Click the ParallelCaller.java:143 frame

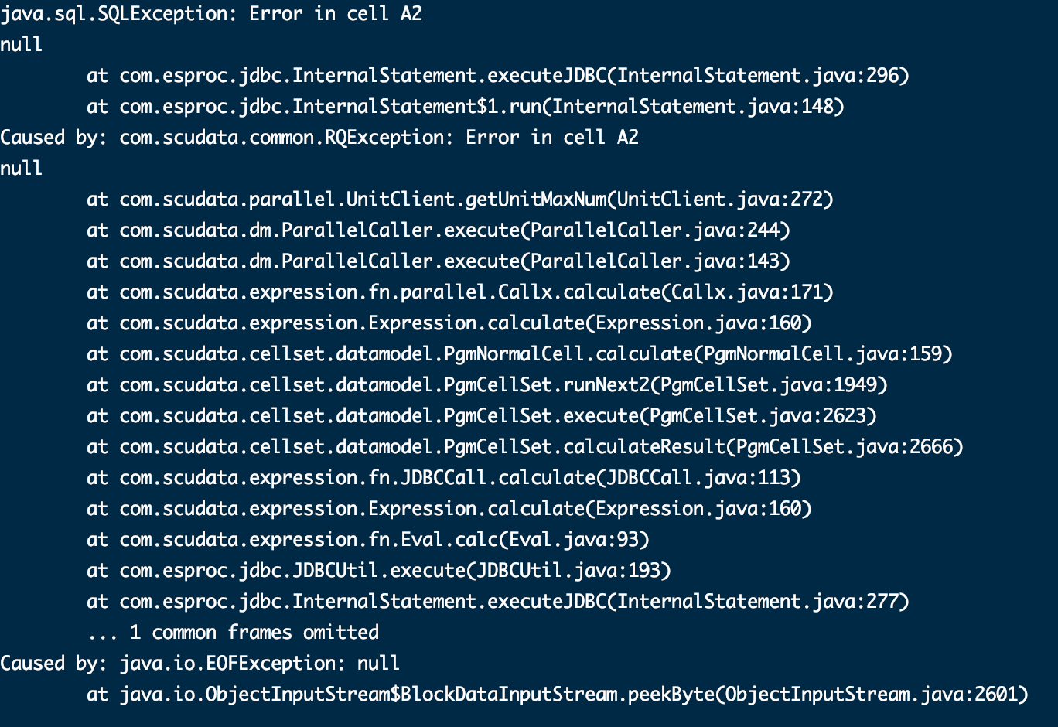pyautogui.click(x=438, y=261)
